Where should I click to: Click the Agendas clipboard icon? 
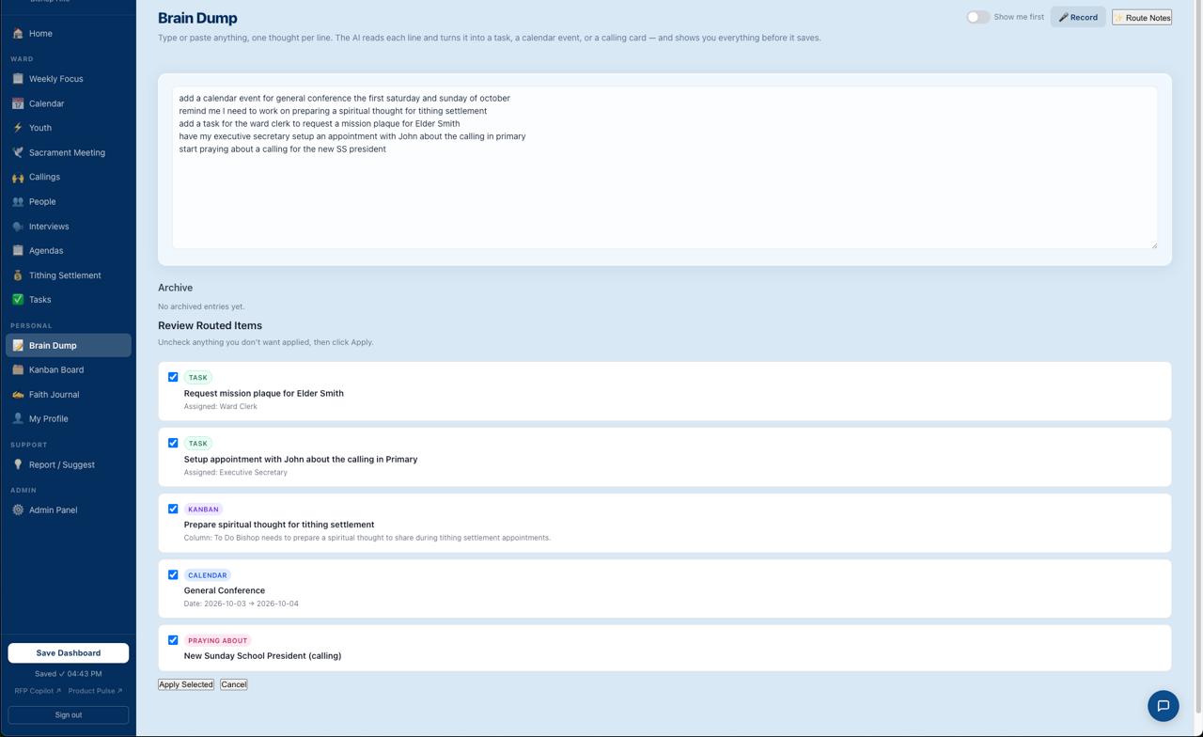coord(18,251)
